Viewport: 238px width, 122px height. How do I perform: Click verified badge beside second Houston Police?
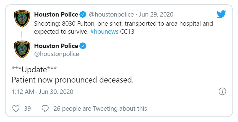tap(83, 46)
